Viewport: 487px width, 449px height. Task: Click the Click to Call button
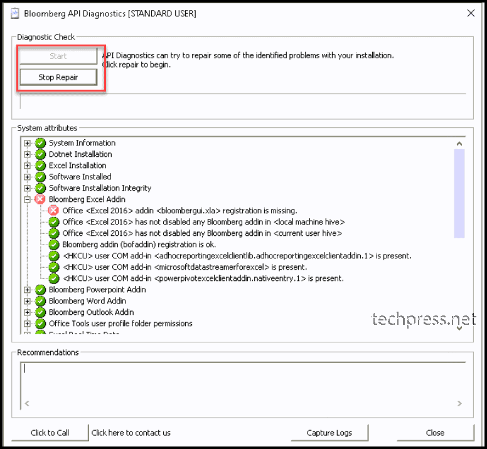(x=50, y=433)
